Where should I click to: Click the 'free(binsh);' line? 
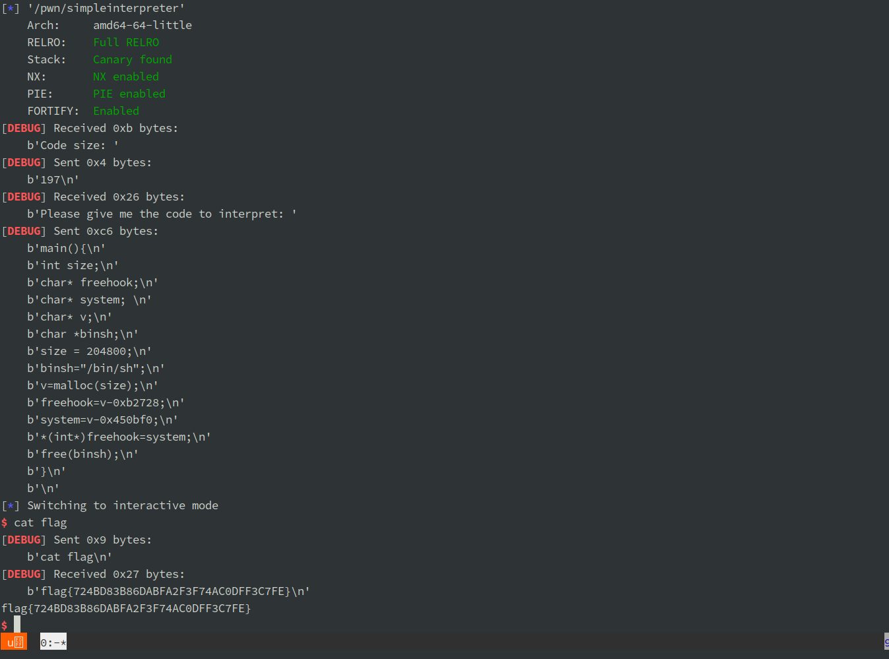pyautogui.click(x=83, y=454)
